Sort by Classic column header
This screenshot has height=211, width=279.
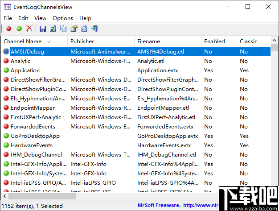point(254,41)
